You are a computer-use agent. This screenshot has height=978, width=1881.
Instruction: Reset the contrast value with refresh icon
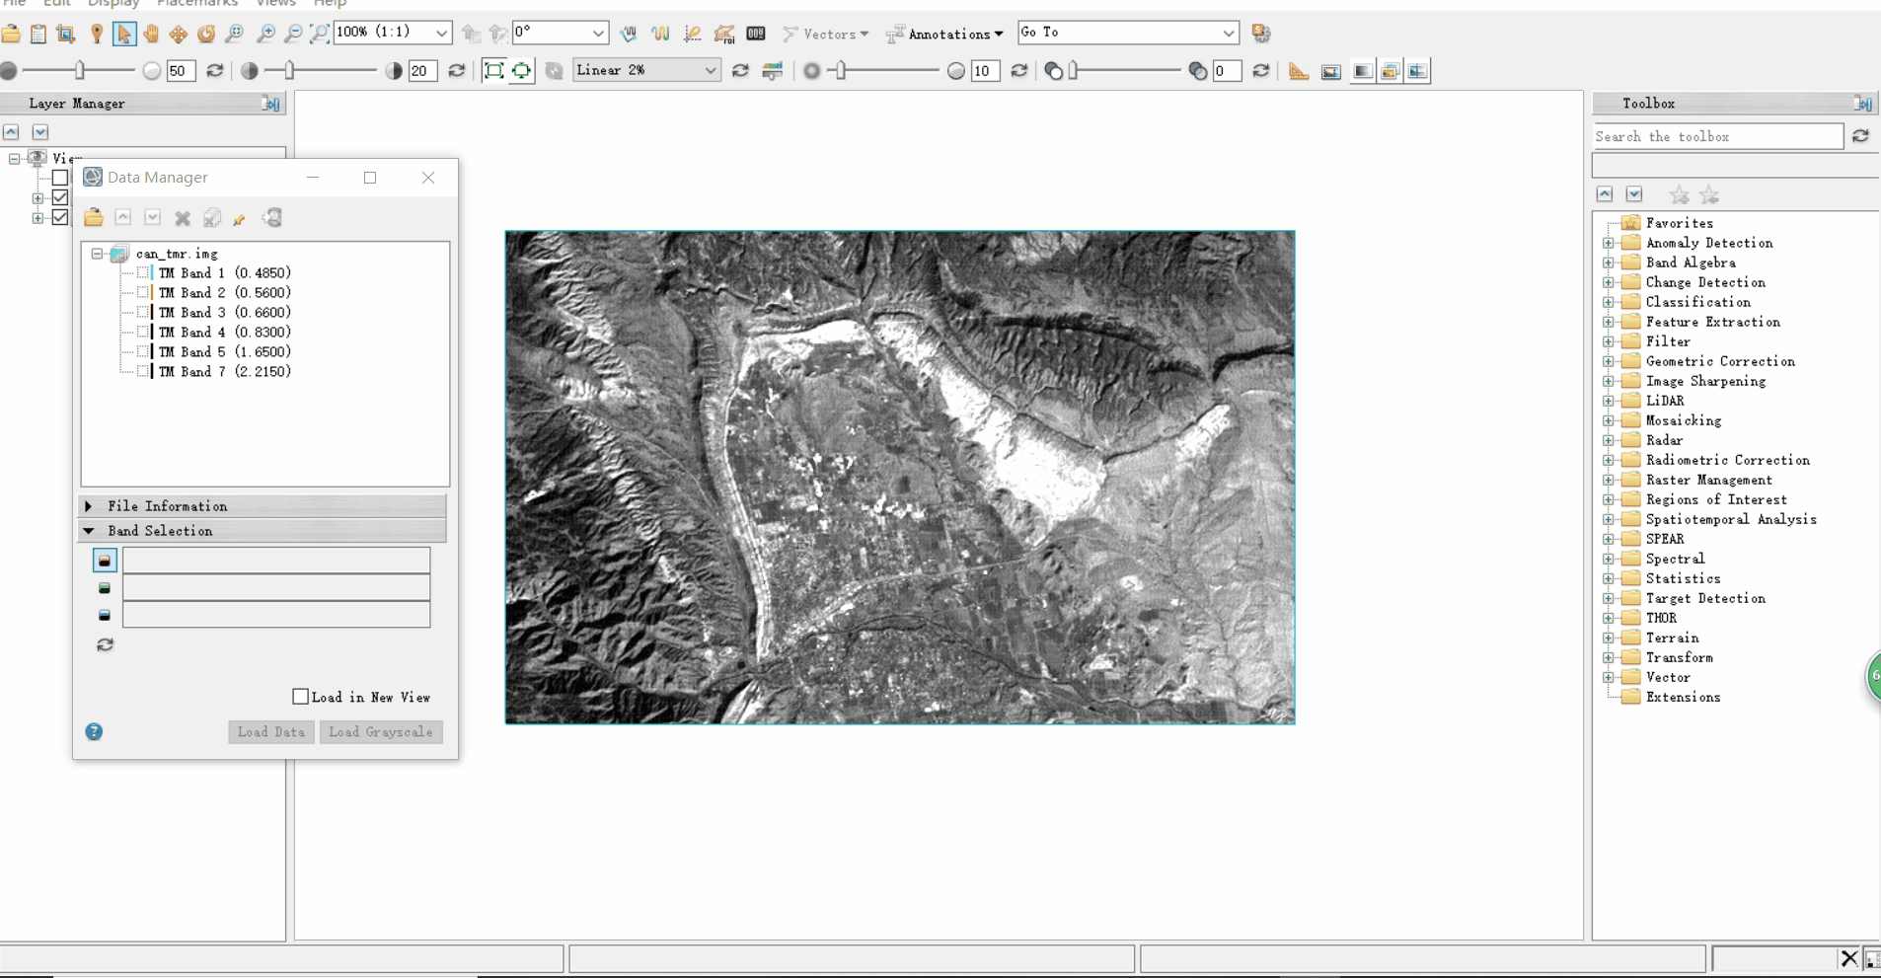tap(456, 71)
